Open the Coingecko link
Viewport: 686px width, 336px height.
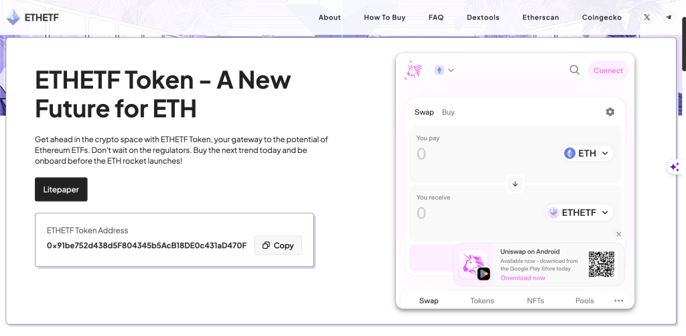602,17
